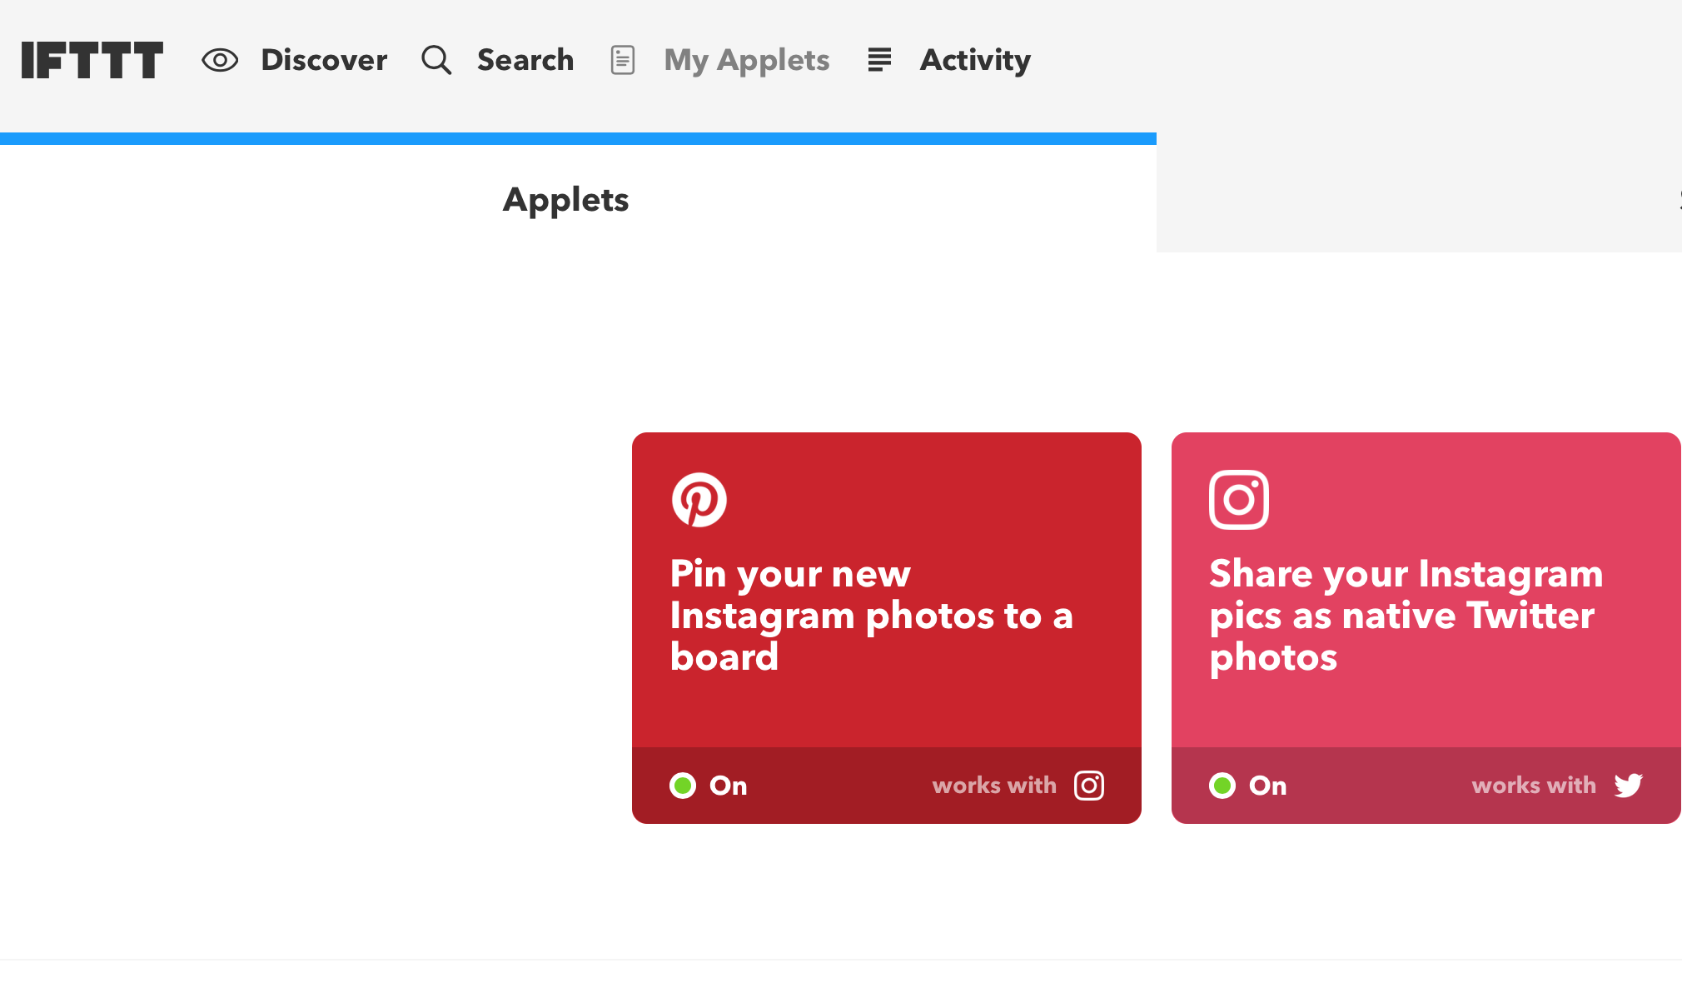The image size is (1682, 998).
Task: Click the magnifying glass search icon
Action: click(435, 59)
